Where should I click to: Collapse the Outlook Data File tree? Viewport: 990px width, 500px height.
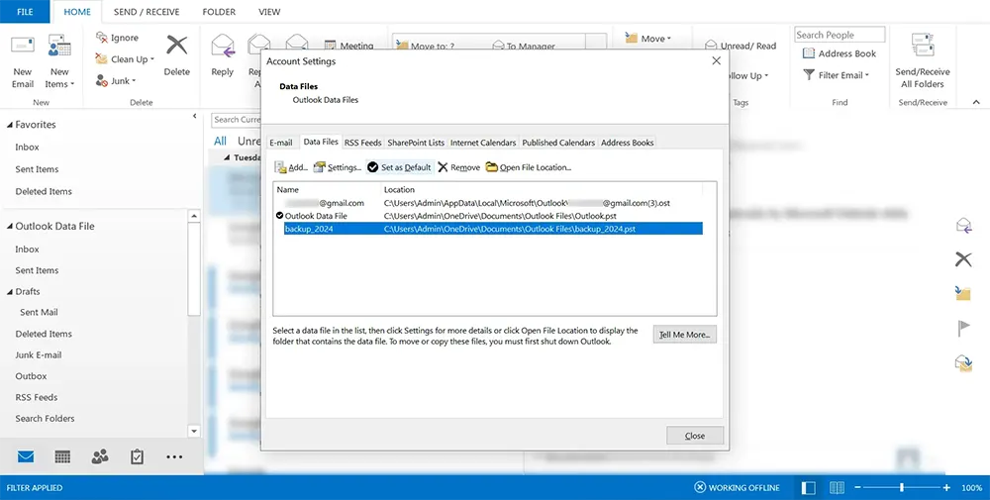[x=10, y=226]
